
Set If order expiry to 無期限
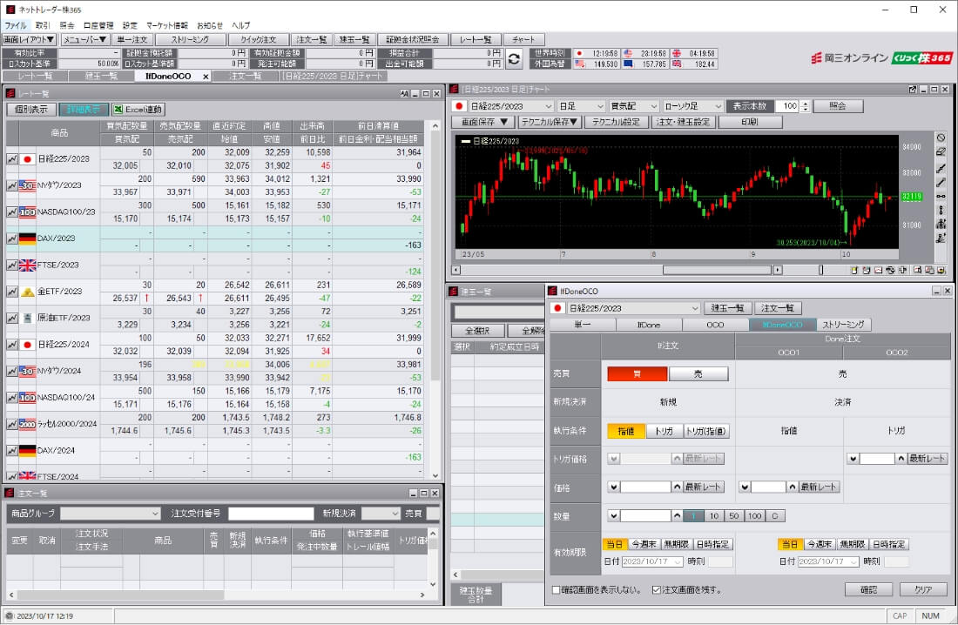677,544
